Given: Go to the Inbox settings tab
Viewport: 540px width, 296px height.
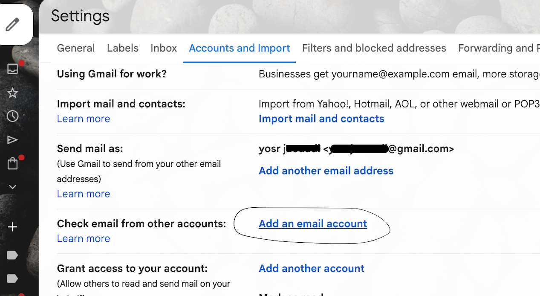Looking at the screenshot, I should click(164, 48).
